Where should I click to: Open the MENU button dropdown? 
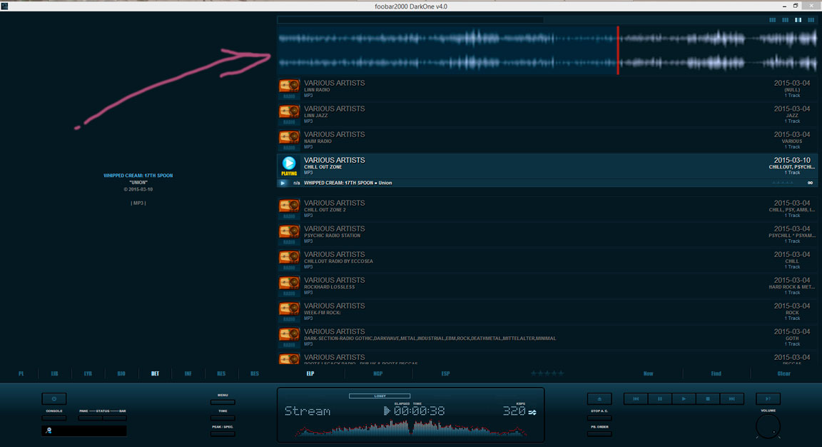click(223, 402)
